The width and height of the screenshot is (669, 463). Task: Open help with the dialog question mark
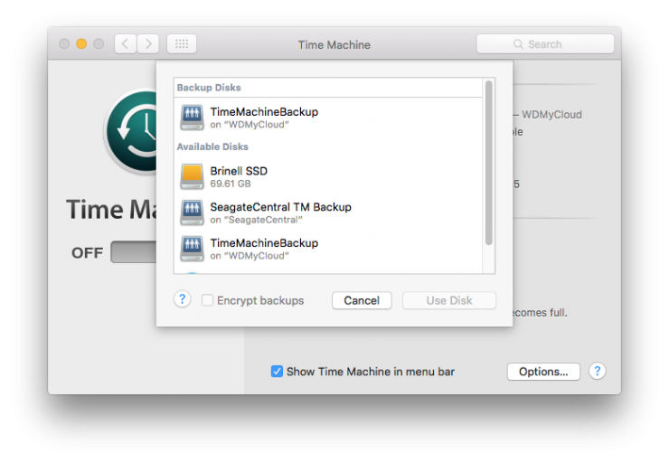183,299
